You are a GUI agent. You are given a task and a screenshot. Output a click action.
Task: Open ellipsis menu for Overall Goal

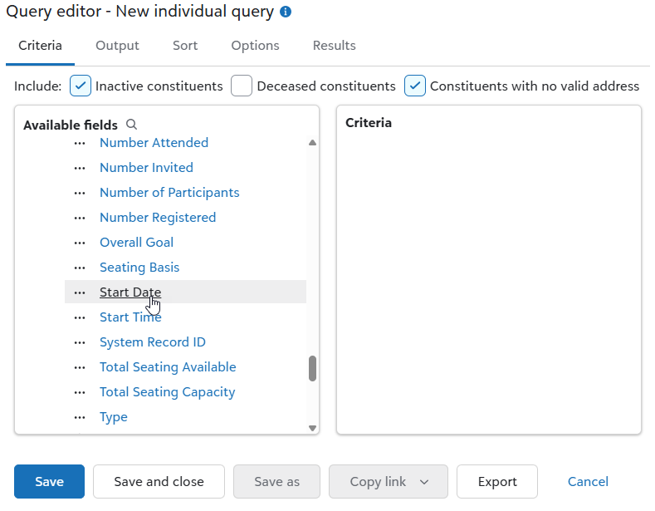click(80, 243)
